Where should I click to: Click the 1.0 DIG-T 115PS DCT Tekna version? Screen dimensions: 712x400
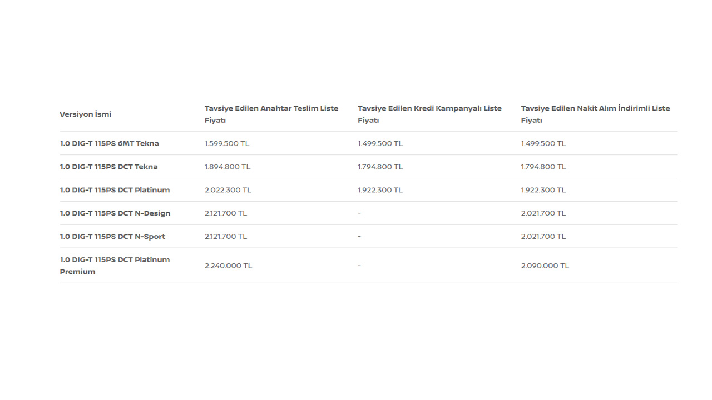(x=109, y=167)
